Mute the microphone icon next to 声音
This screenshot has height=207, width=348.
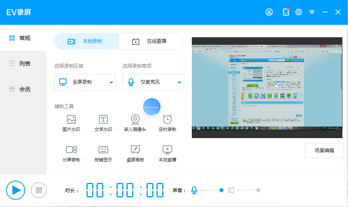(194, 190)
